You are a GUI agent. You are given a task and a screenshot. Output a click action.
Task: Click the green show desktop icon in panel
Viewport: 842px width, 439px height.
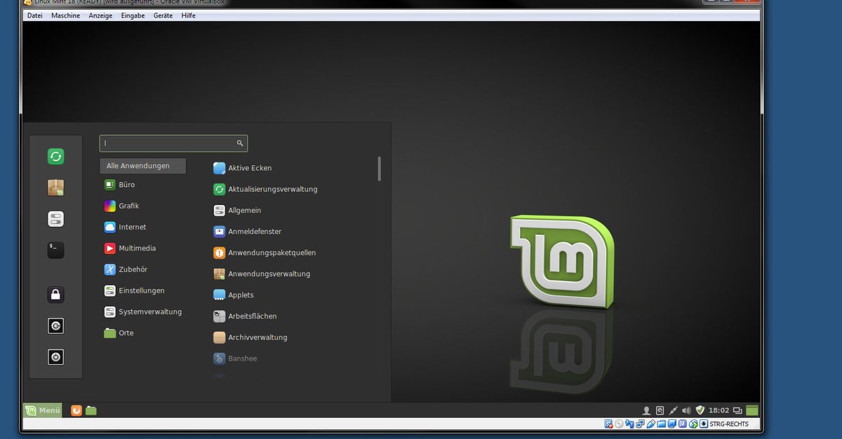(x=752, y=410)
